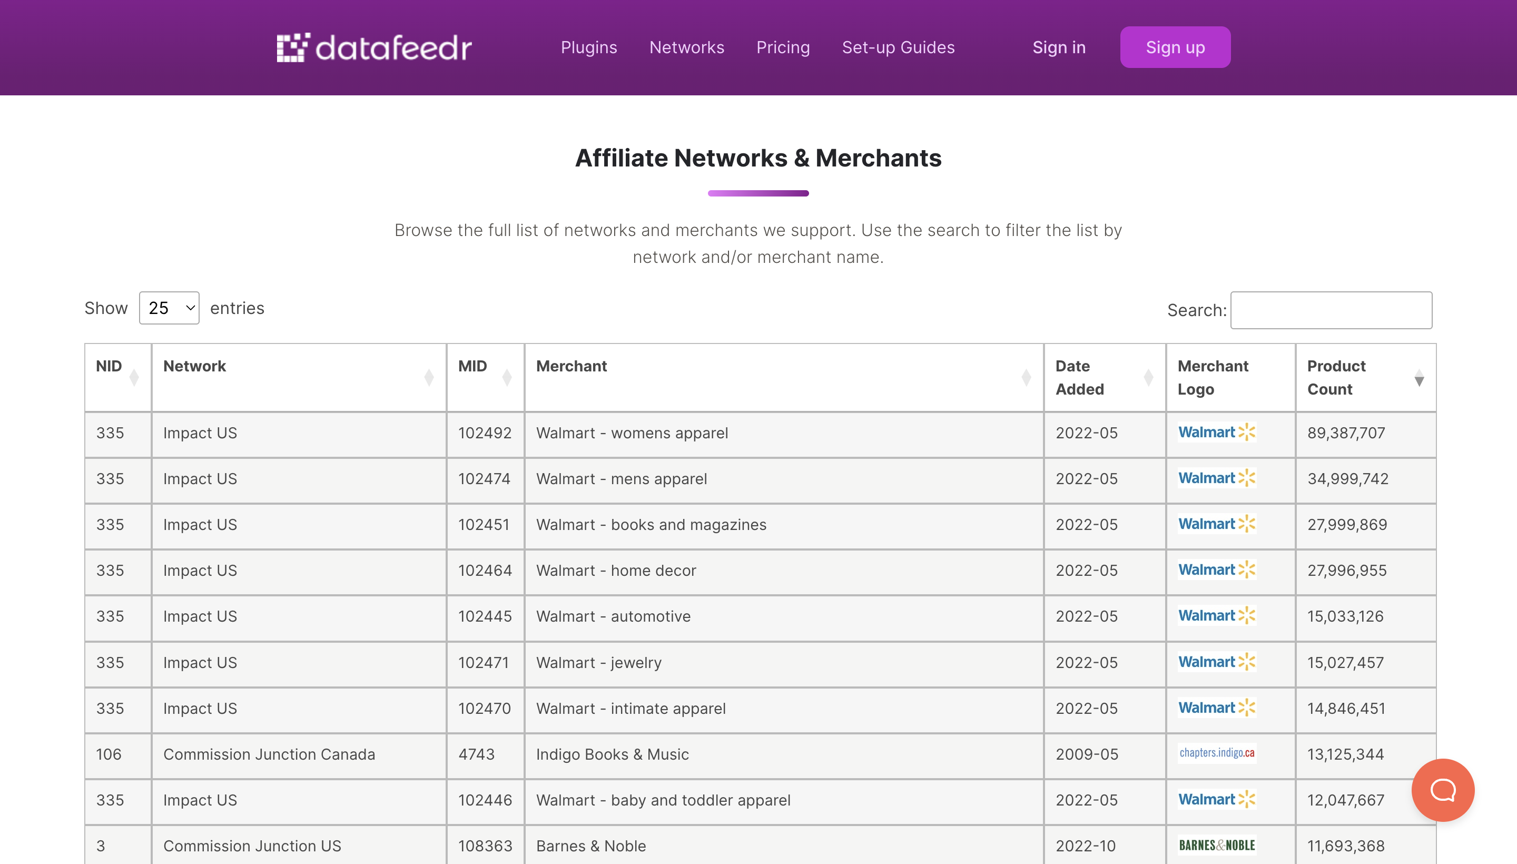Click MID value 102474
This screenshot has width=1517, height=864.
coord(484,479)
